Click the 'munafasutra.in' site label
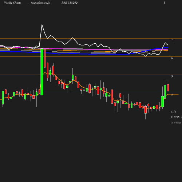Screen dimensions: 182x182 click(x=40, y=3)
